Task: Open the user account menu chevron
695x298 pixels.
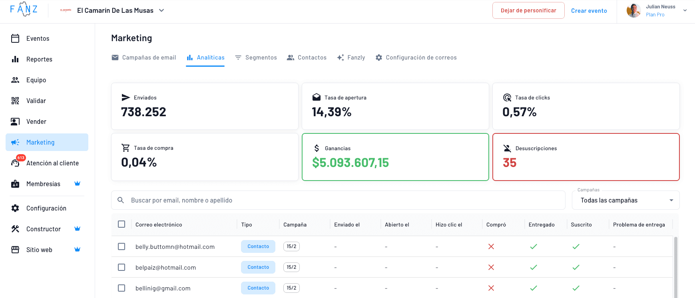Action: tap(685, 11)
